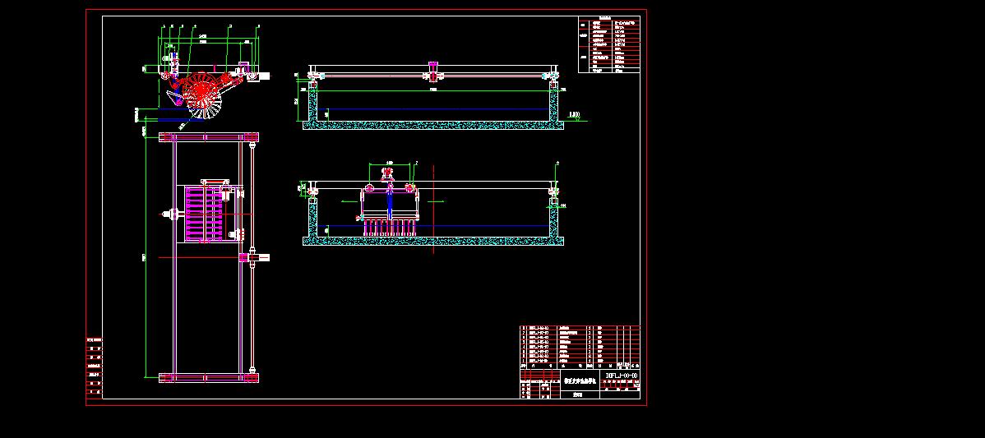Image resolution: width=985 pixels, height=438 pixels.
Task: Click the blue water level line in upper section
Action: coord(433,110)
